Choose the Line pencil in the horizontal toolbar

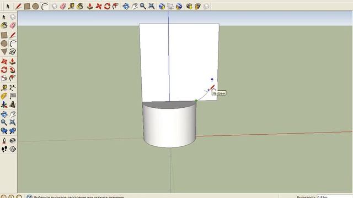pyautogui.click(x=18, y=6)
